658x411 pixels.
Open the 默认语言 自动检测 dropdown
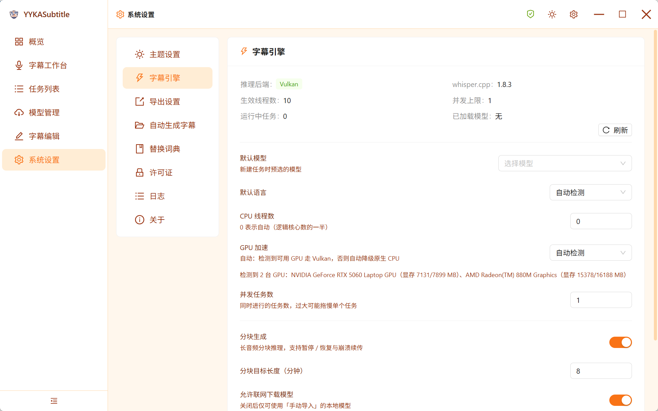(591, 192)
